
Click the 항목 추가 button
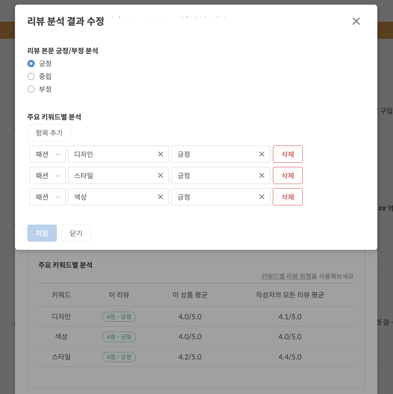pyautogui.click(x=49, y=133)
